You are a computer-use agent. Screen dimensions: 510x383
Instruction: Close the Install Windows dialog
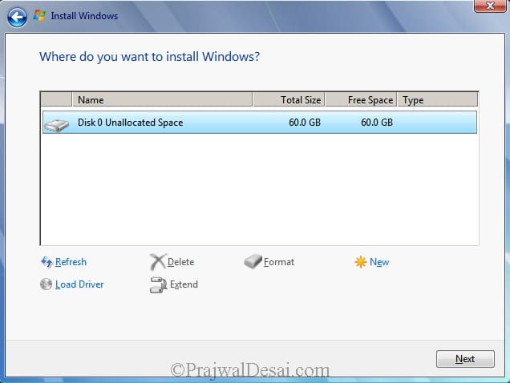click(x=490, y=6)
